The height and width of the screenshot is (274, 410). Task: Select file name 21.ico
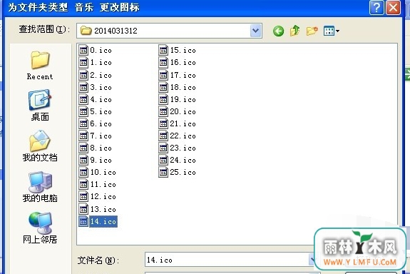pyautogui.click(x=183, y=123)
